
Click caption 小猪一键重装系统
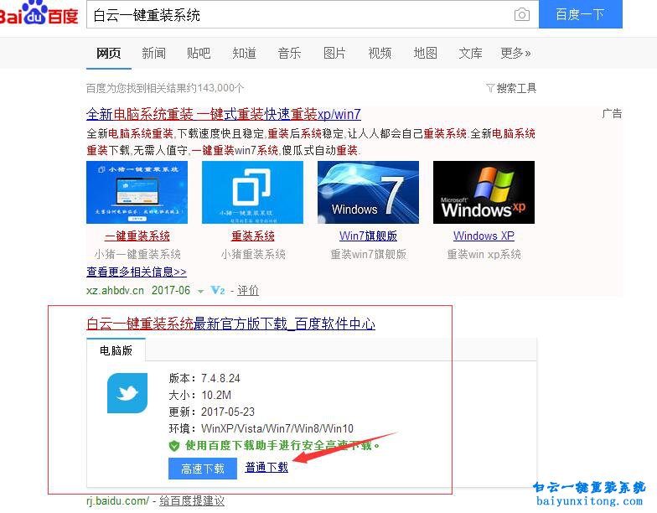pyautogui.click(x=137, y=254)
